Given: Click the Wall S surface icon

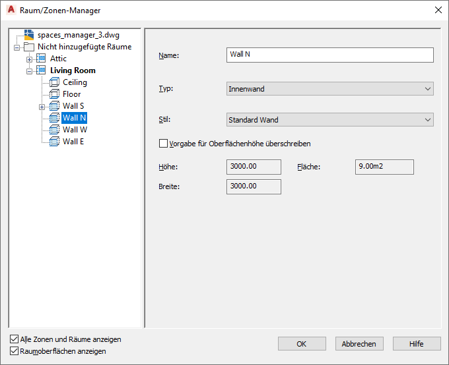Looking at the screenshot, I should pos(54,106).
